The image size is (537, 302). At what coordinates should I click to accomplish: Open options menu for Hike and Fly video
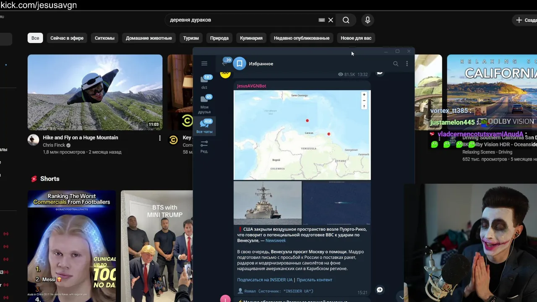click(159, 138)
